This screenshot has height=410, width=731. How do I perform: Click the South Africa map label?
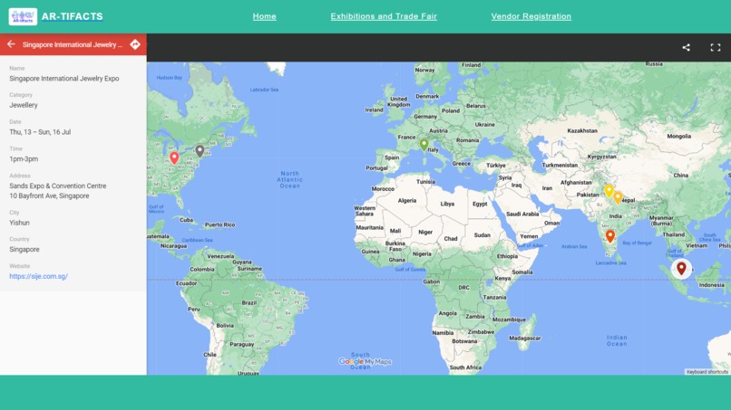click(x=465, y=367)
